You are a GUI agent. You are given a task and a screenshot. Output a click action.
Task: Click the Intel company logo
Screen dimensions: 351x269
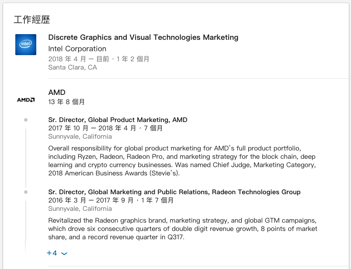coord(26,45)
